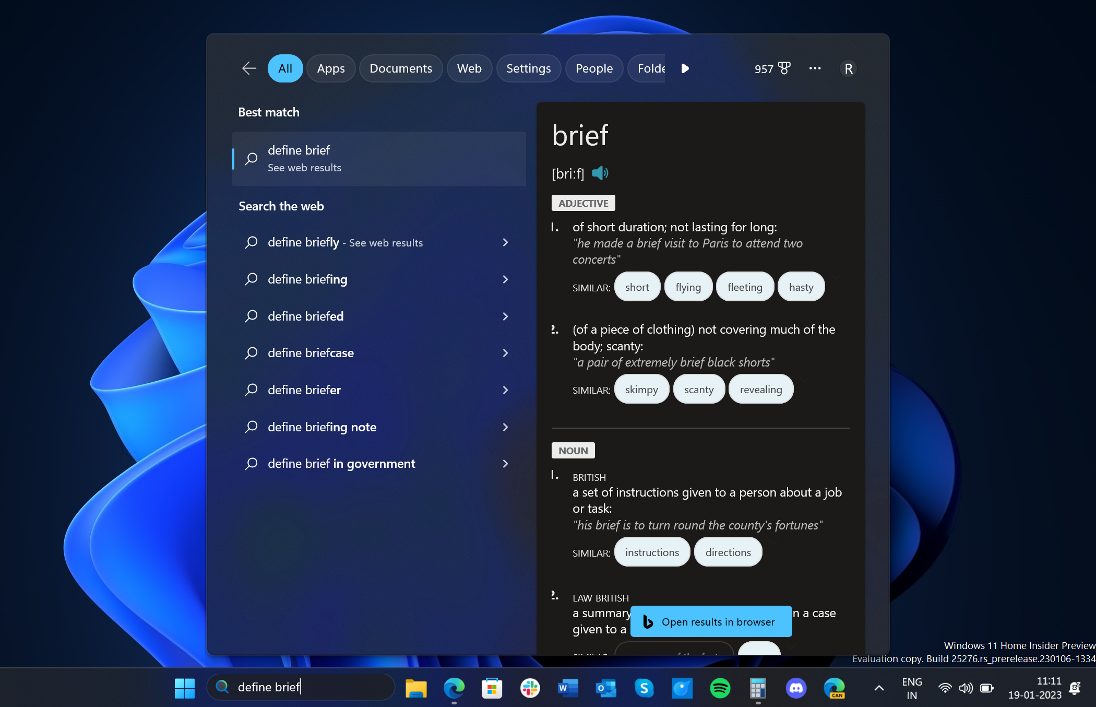1096x707 pixels.
Task: Select the 'Web' search filter tab
Action: point(468,68)
